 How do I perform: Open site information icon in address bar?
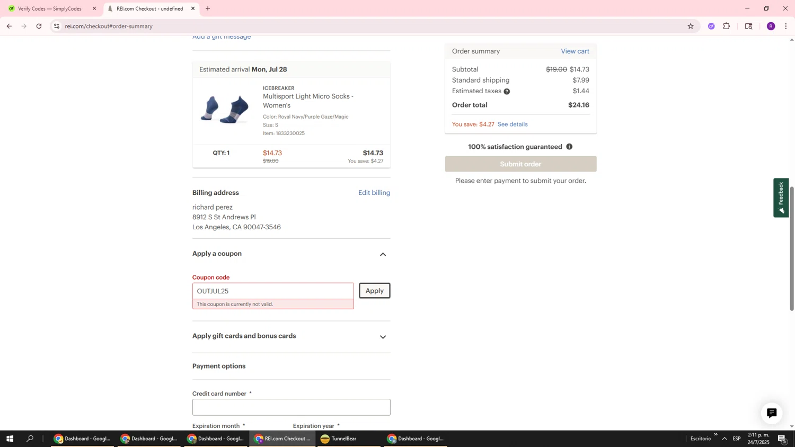[x=57, y=26]
